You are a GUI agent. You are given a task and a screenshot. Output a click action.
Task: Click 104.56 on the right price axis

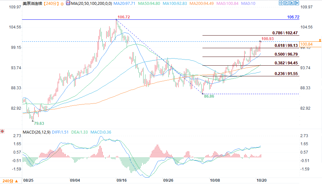[x=306, y=27]
